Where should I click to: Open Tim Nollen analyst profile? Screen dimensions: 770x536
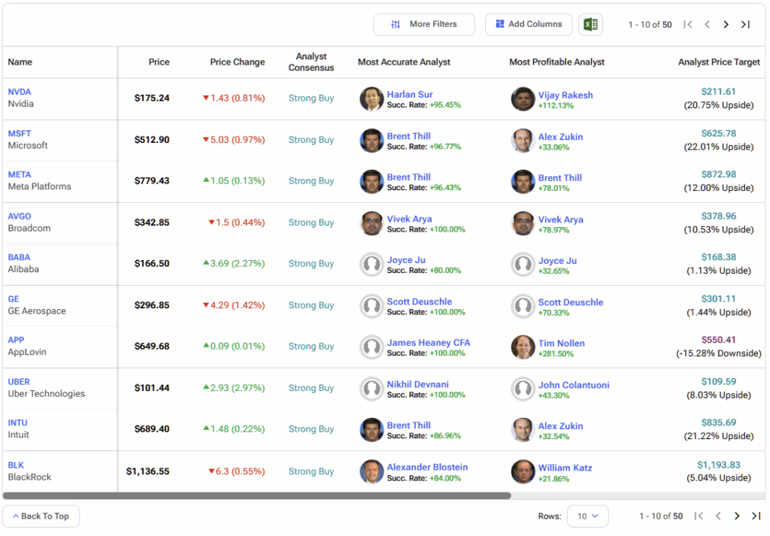(x=561, y=343)
